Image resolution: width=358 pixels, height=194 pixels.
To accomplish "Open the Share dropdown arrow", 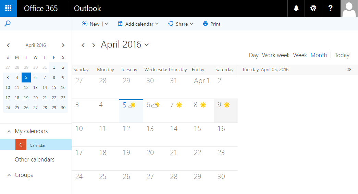I will click(x=191, y=24).
